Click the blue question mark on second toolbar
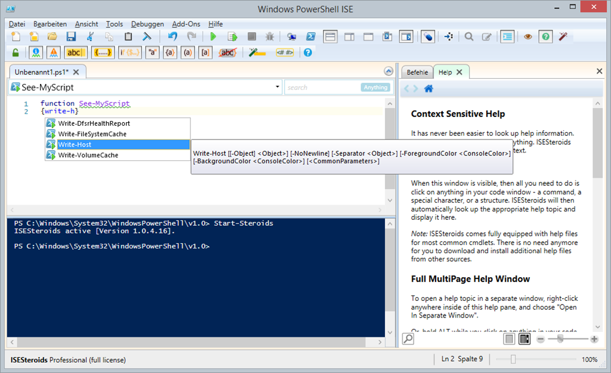 tap(308, 52)
